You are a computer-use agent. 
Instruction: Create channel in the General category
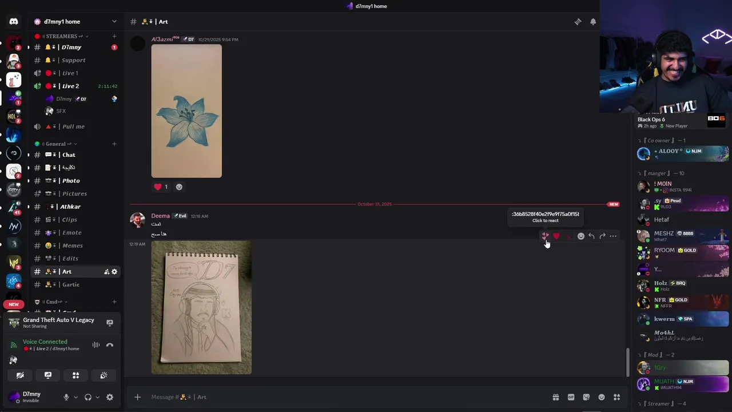point(114,144)
